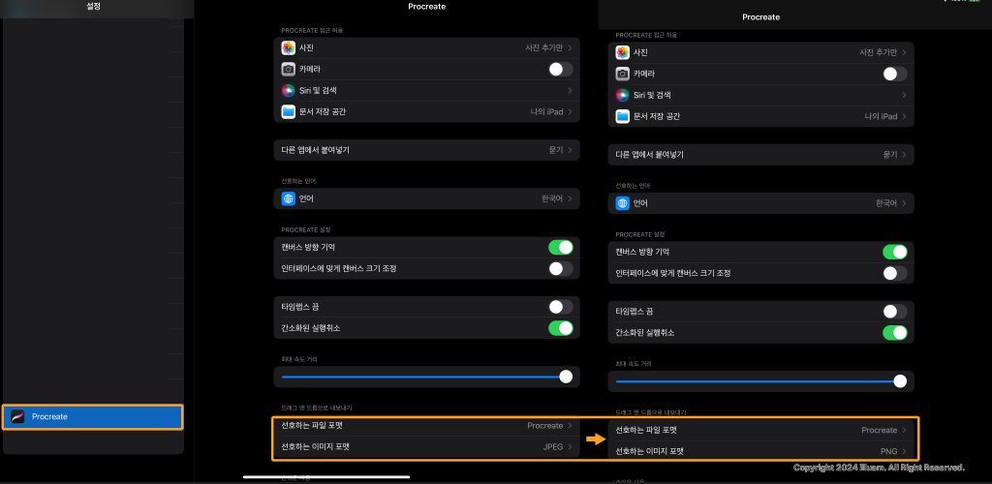Click the Procreate app icon in sidebar
Screen dimensions: 992x484
17,417
